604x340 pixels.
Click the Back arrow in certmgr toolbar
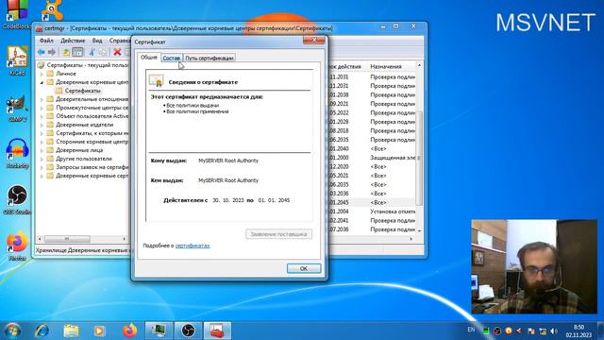point(42,52)
